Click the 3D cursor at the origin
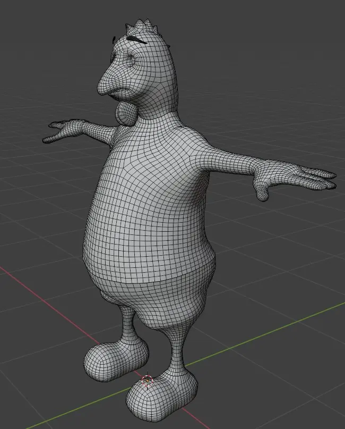345x429 pixels. [x=147, y=381]
